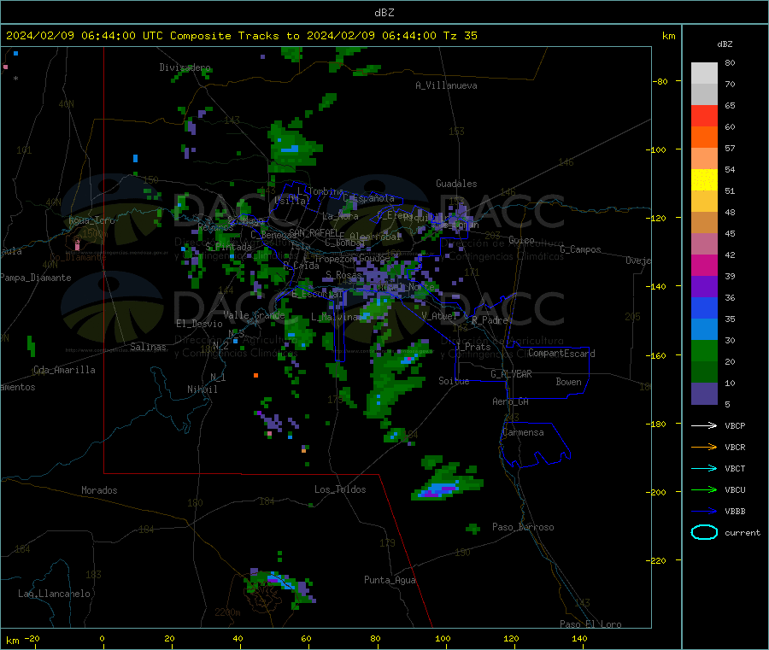Click the 'El_Desvio' map label

click(x=199, y=324)
